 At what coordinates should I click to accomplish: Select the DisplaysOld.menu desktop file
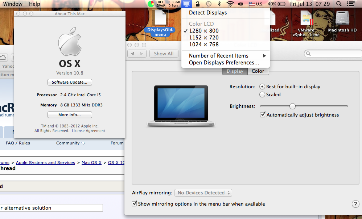click(x=160, y=24)
